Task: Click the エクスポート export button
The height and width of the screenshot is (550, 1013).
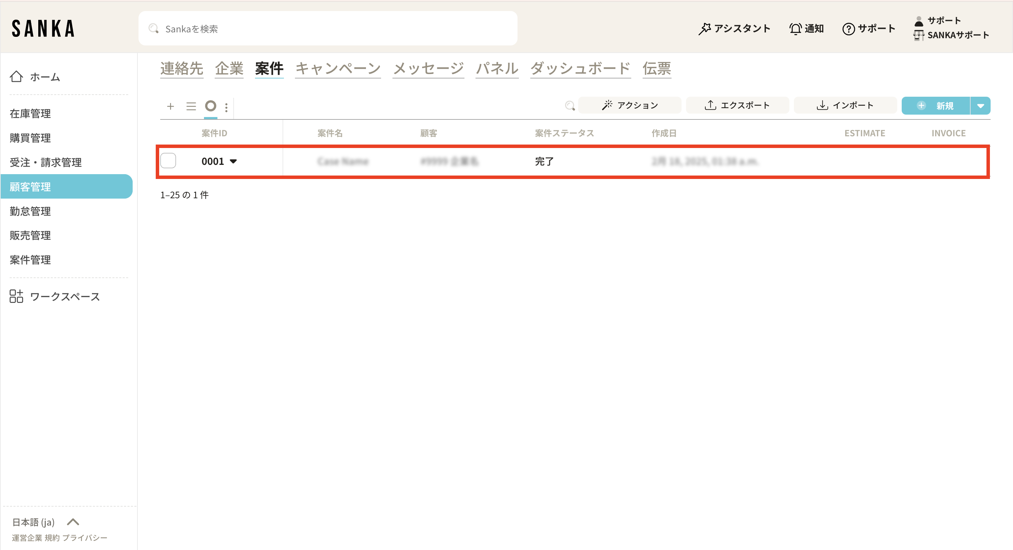Action: click(x=737, y=105)
